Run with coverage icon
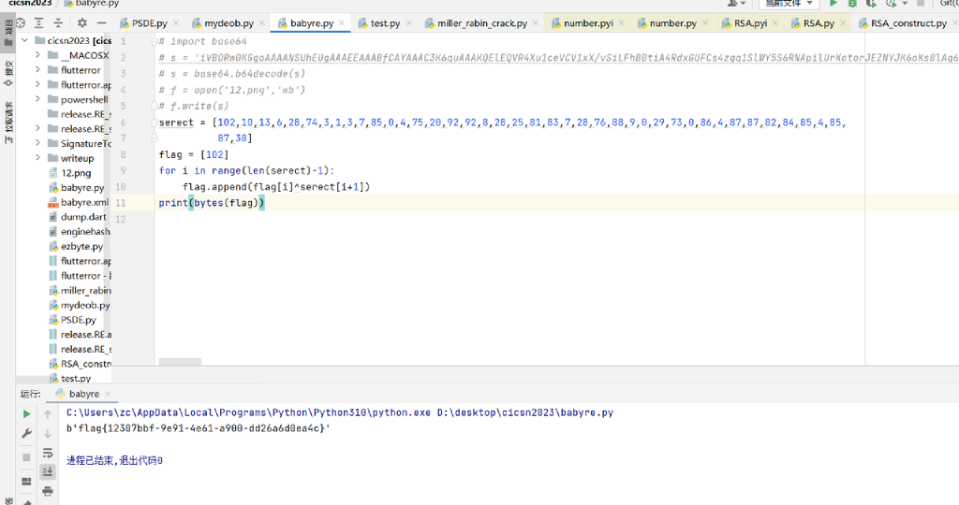 pyautogui.click(x=870, y=4)
